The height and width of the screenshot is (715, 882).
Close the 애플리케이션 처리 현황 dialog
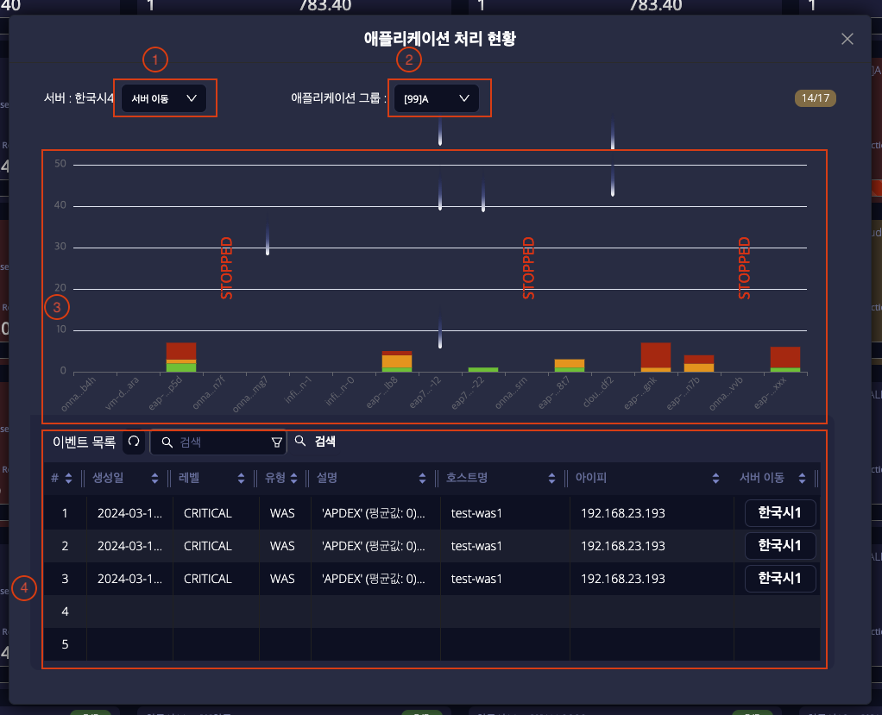pyautogui.click(x=847, y=39)
